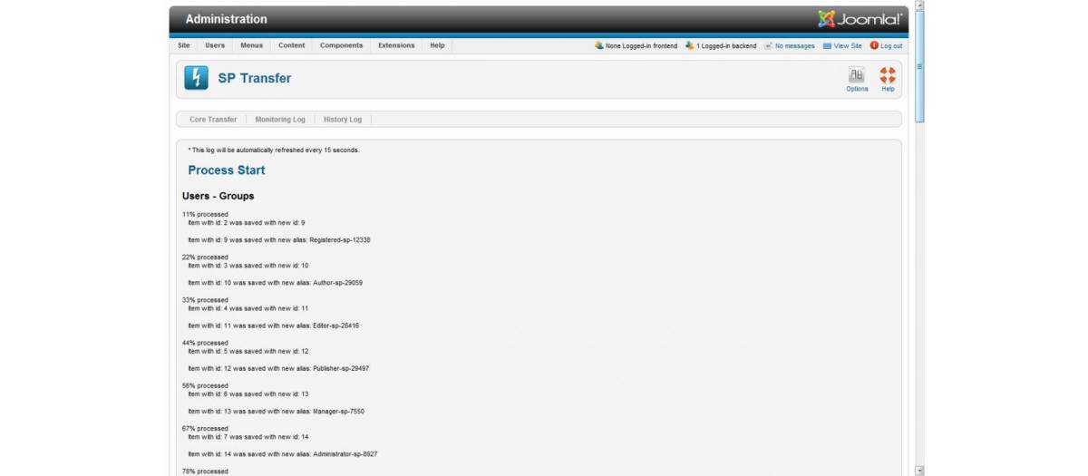This screenshot has height=476, width=1088.
Task: Click the Logged-in backend users icon
Action: [x=690, y=45]
